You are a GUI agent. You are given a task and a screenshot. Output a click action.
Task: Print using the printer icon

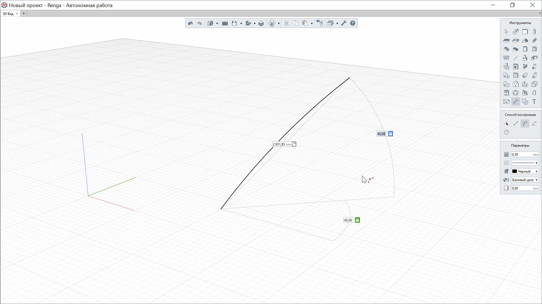tap(261, 23)
